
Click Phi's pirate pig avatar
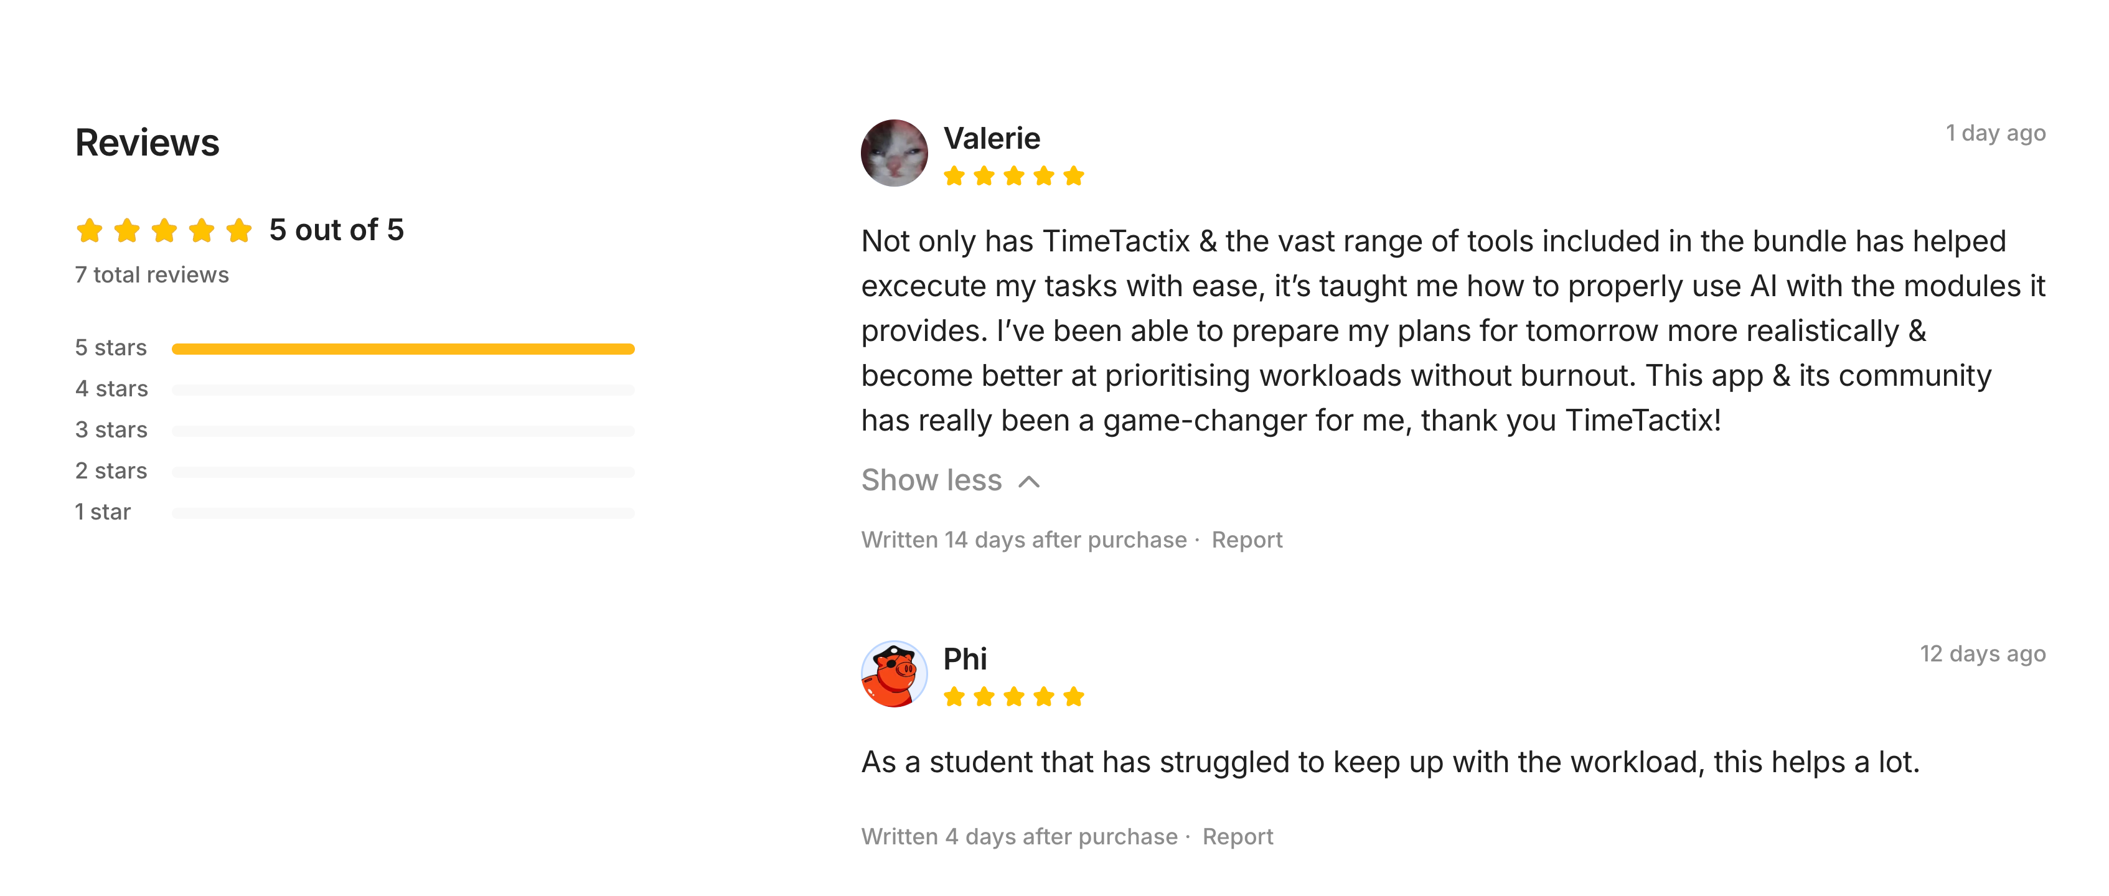(894, 673)
